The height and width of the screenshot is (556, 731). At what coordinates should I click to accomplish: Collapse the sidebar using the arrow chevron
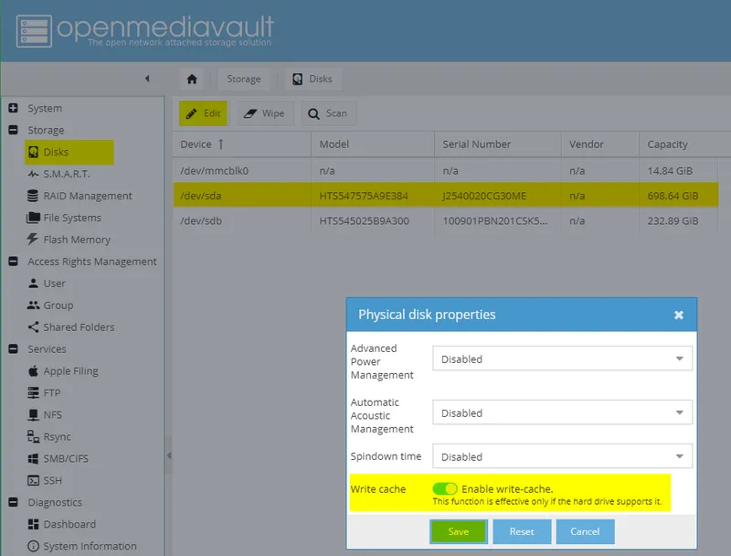(x=147, y=80)
